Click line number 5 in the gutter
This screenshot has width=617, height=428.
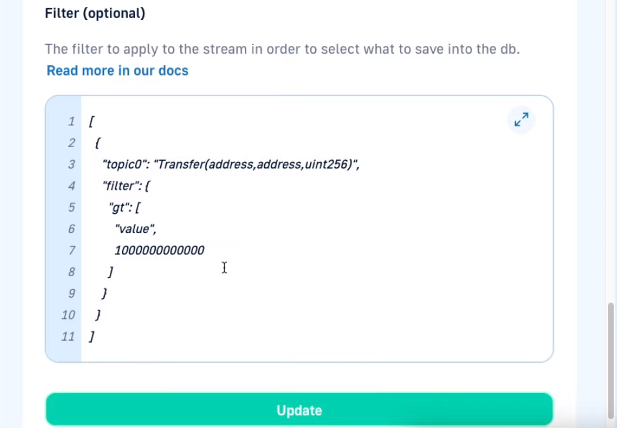click(72, 207)
